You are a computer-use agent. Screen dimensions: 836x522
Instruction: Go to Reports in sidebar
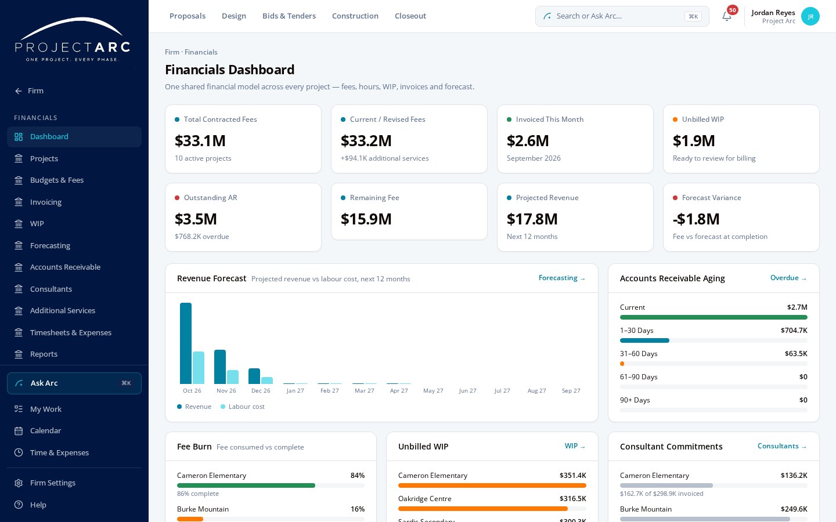click(x=74, y=354)
